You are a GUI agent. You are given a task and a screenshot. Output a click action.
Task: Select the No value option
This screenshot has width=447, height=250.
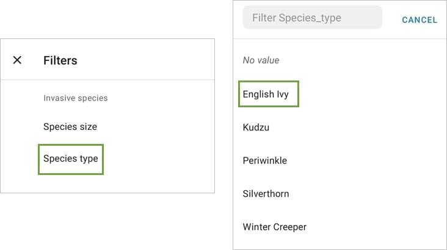(x=261, y=60)
